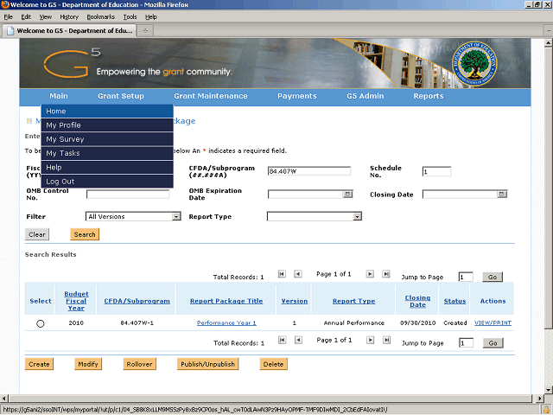
Task: Sort by Version column header
Action: [295, 301]
